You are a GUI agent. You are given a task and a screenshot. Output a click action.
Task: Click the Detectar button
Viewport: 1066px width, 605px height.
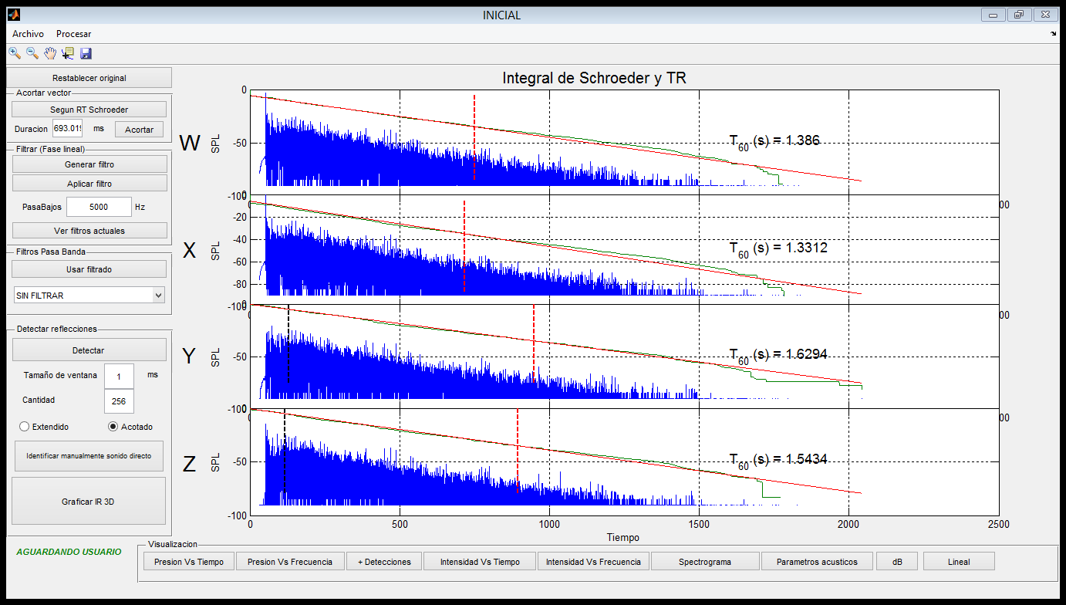89,350
